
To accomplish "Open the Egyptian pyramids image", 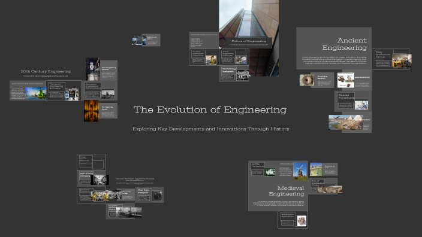I will click(x=345, y=123).
